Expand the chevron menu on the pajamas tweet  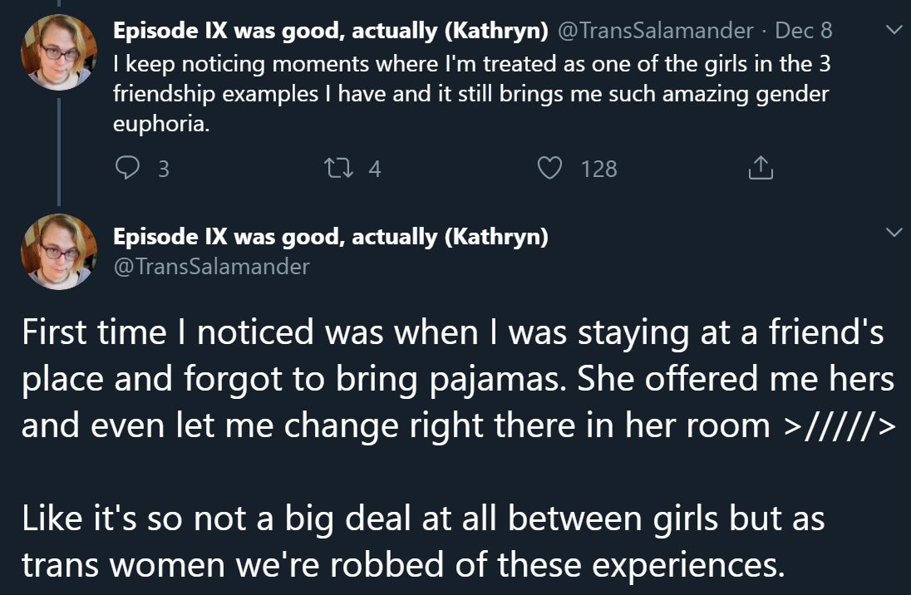click(894, 233)
